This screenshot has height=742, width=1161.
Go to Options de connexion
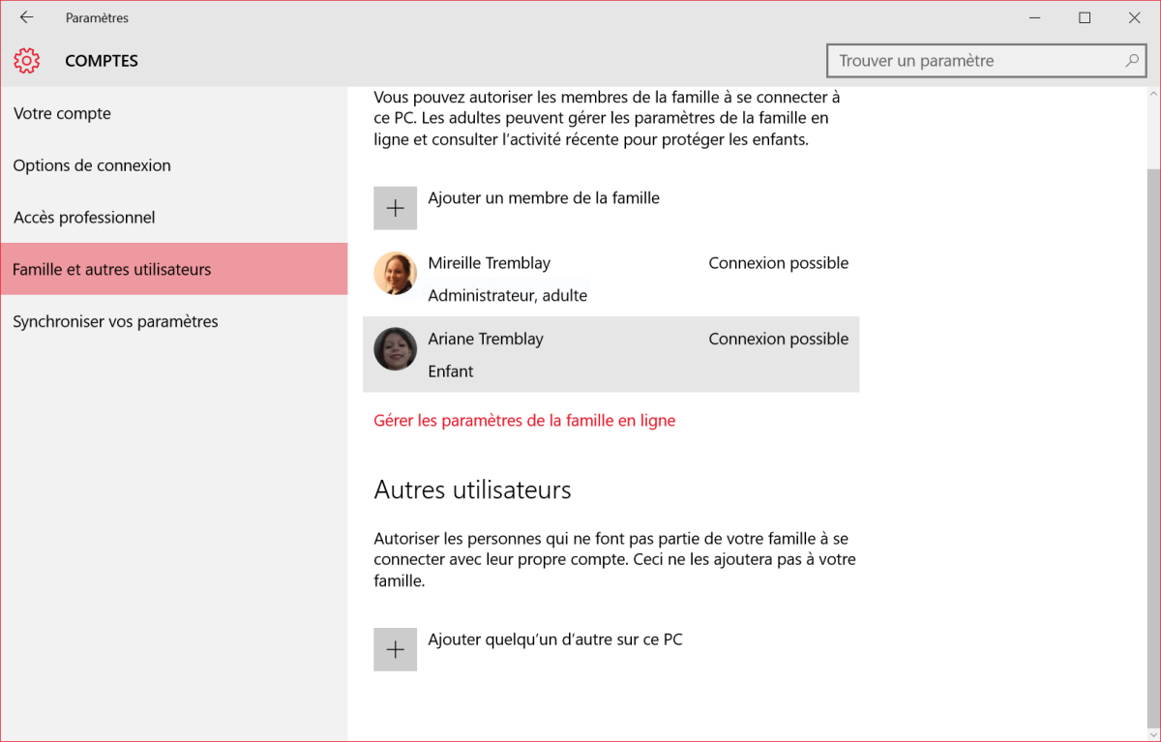[92, 165]
